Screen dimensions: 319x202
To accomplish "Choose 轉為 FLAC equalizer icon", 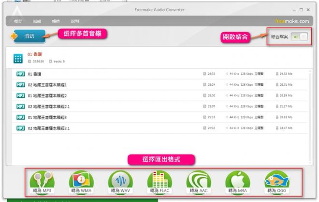I will (x=159, y=182).
